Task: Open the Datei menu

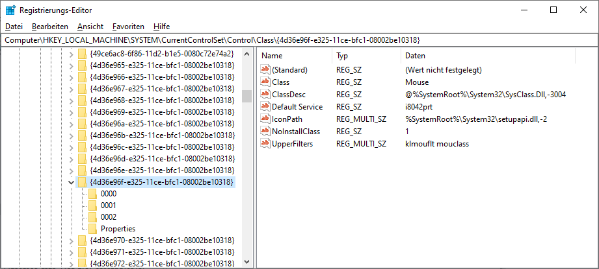Action: pos(14,27)
